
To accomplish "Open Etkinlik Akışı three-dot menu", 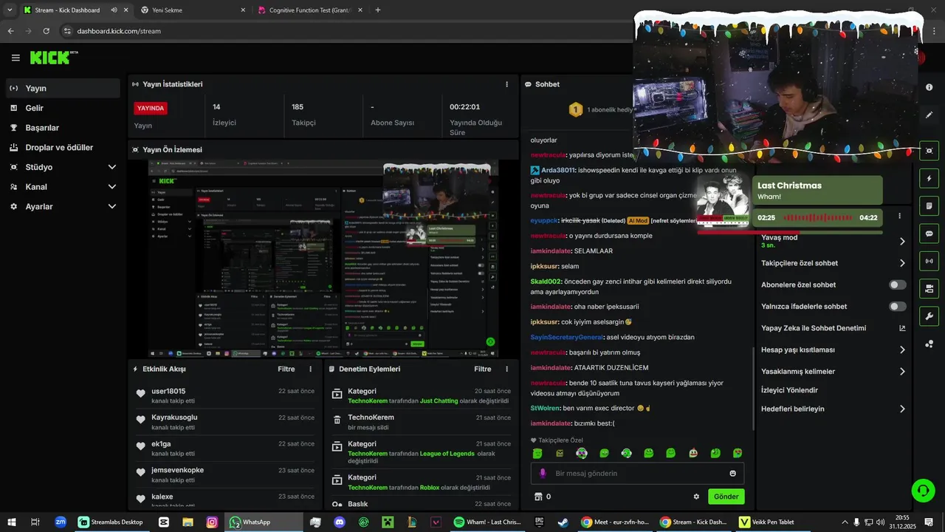I will click(310, 369).
